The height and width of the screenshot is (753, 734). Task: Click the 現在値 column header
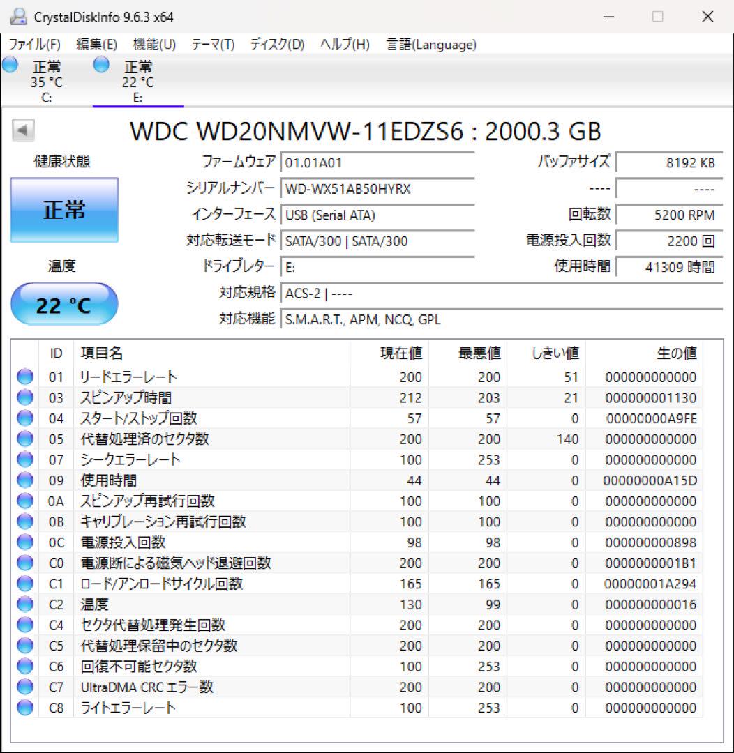389,353
